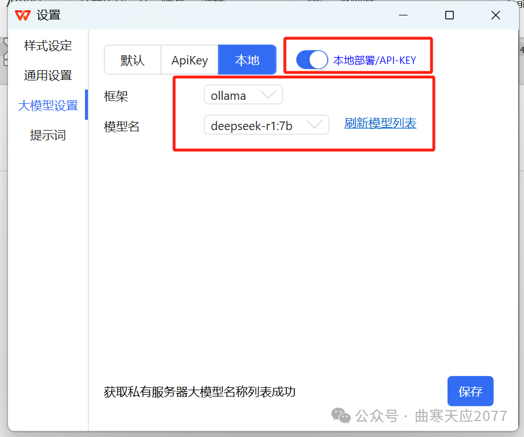Open 样式设定 settings section
This screenshot has height=437, width=524.
[48, 46]
